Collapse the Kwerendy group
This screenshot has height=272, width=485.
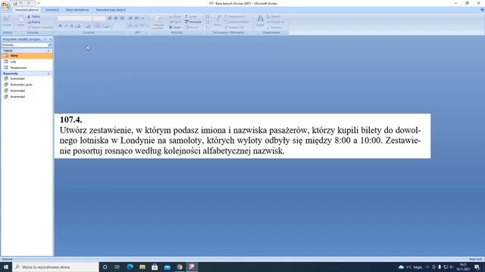pos(48,74)
